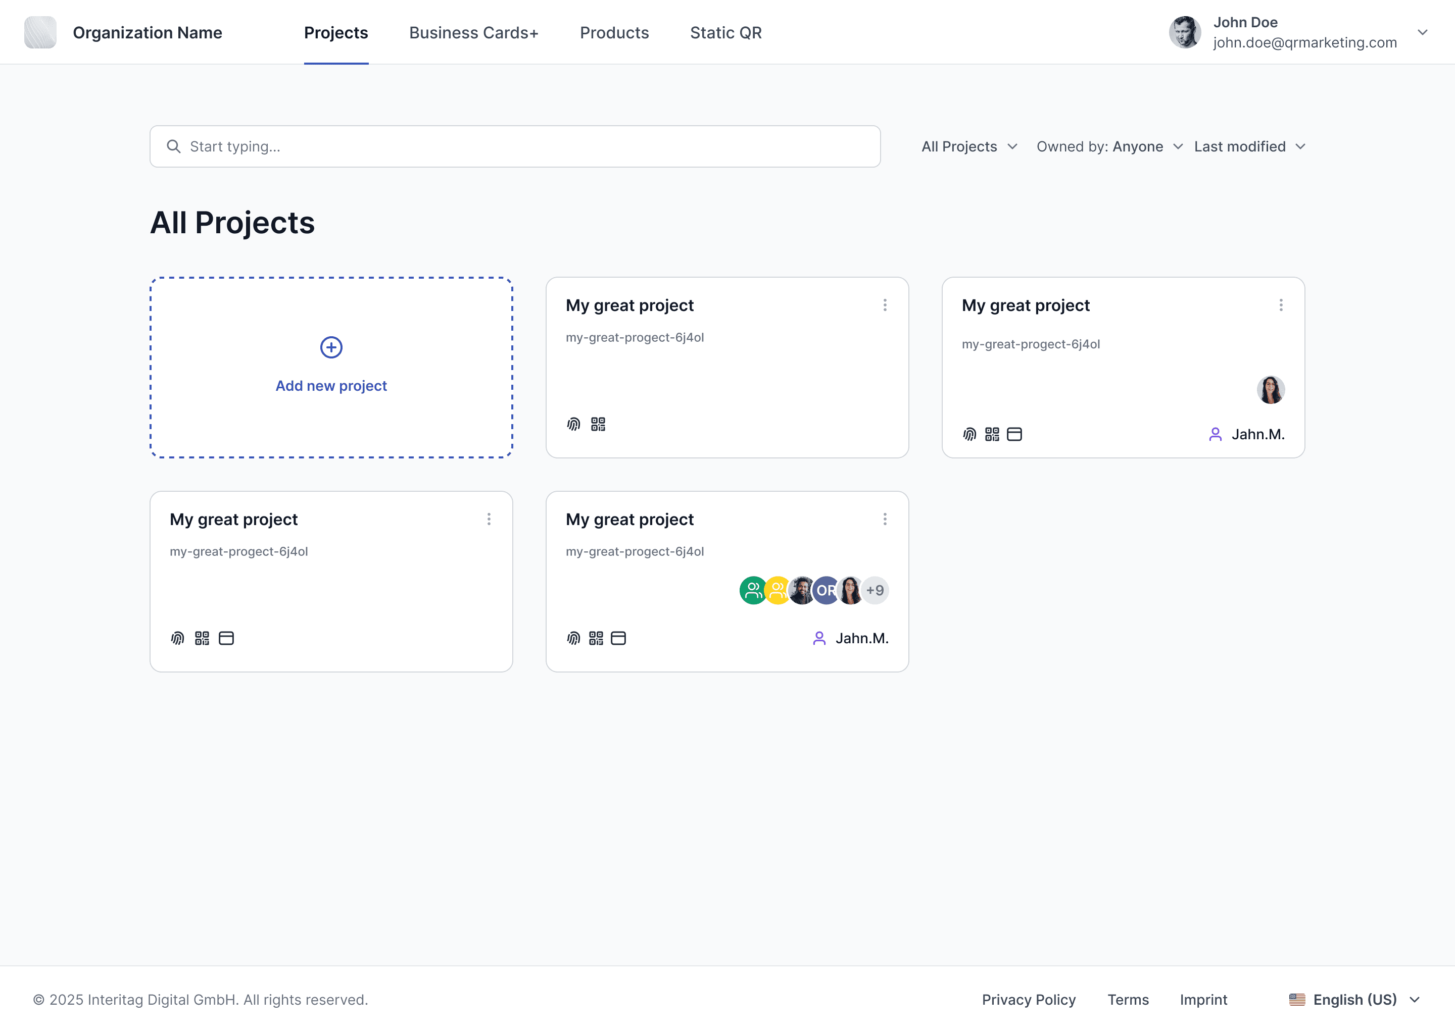This screenshot has height=1034, width=1455.
Task: Expand the All Projects filter dropdown
Action: (x=969, y=146)
